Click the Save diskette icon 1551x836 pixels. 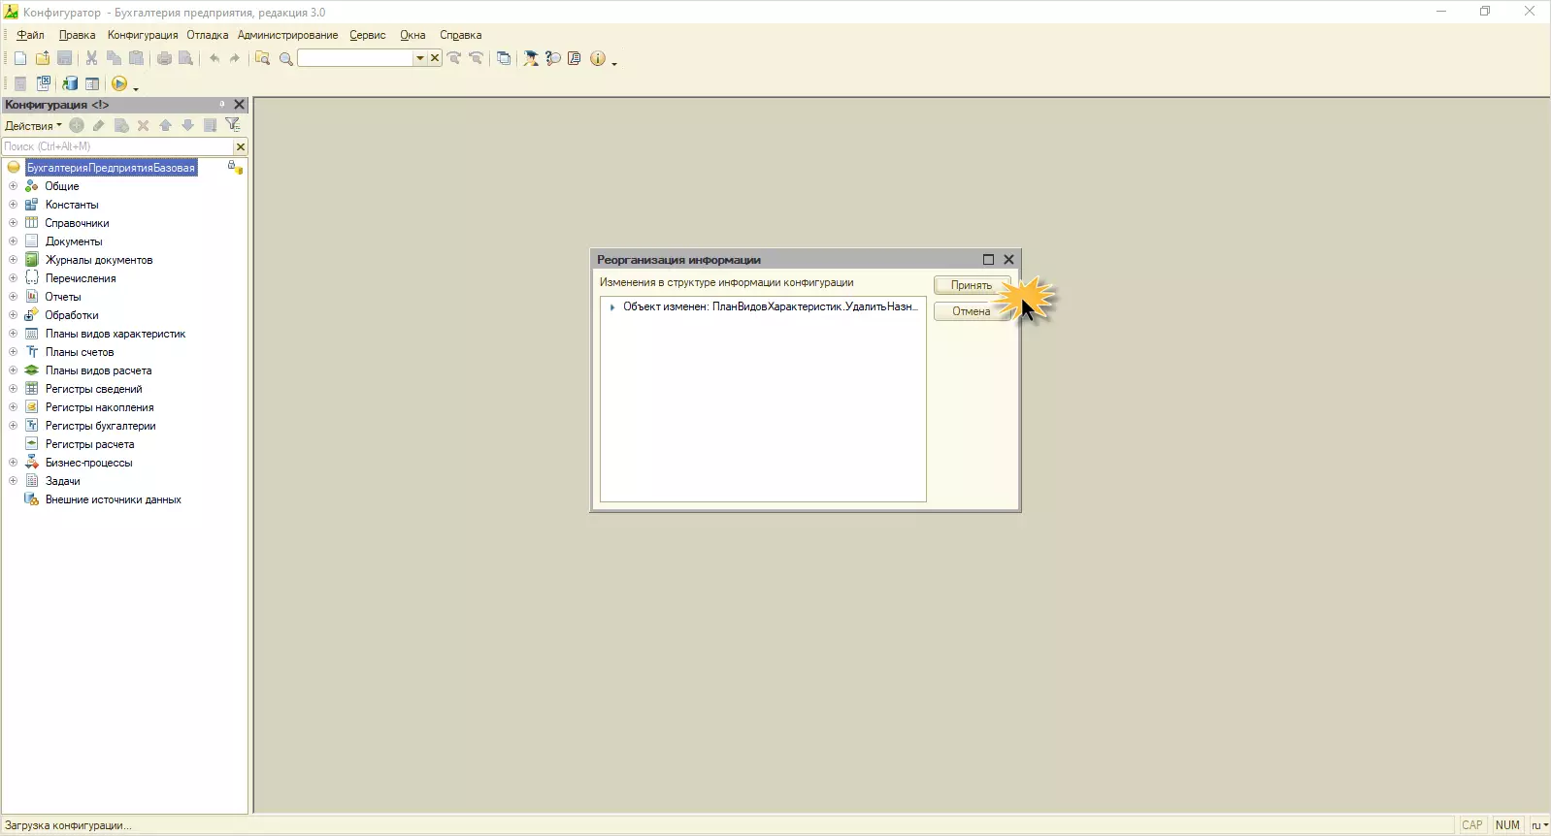coord(65,58)
